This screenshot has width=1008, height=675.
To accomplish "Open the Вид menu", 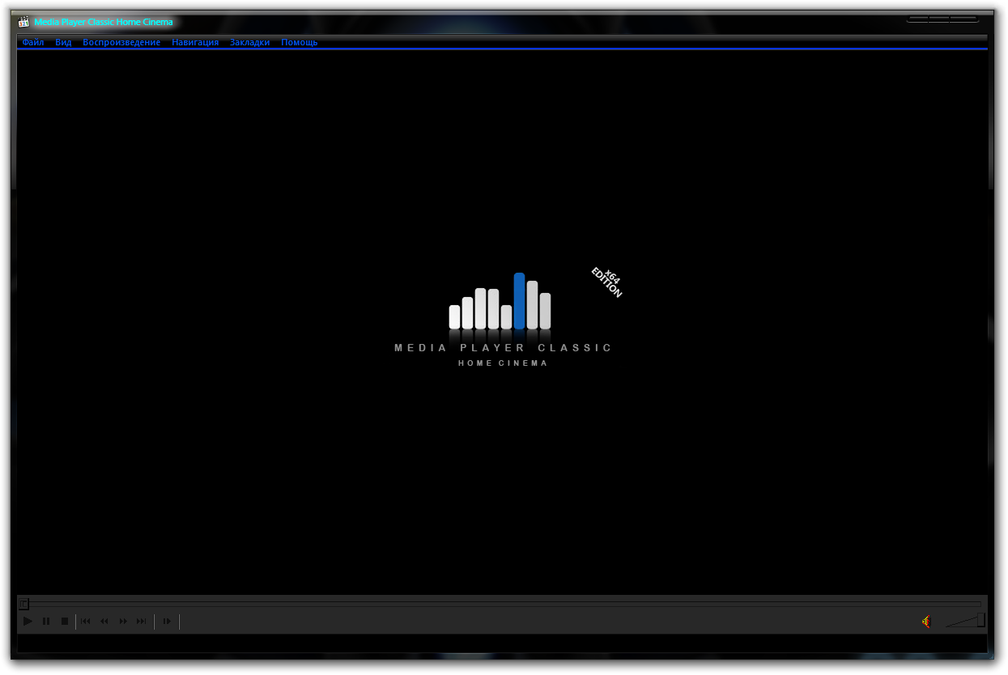I will [63, 42].
